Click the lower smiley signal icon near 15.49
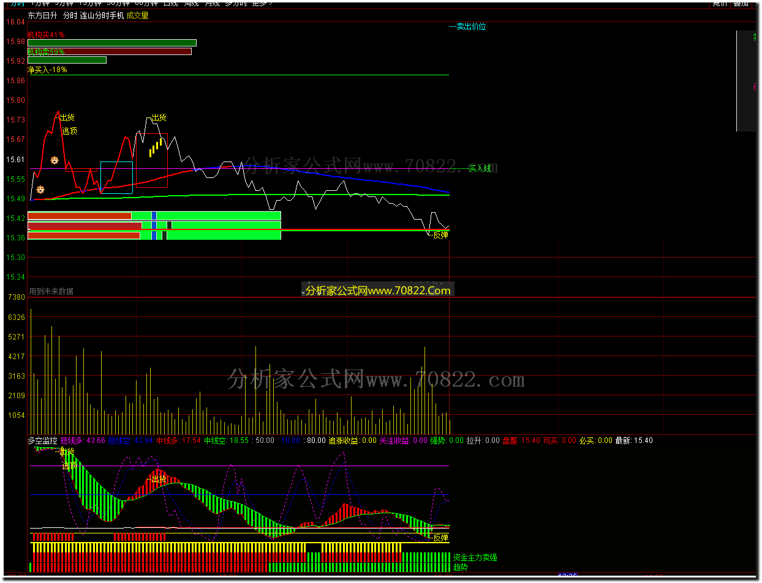Image resolution: width=762 pixels, height=583 pixels. 40,190
